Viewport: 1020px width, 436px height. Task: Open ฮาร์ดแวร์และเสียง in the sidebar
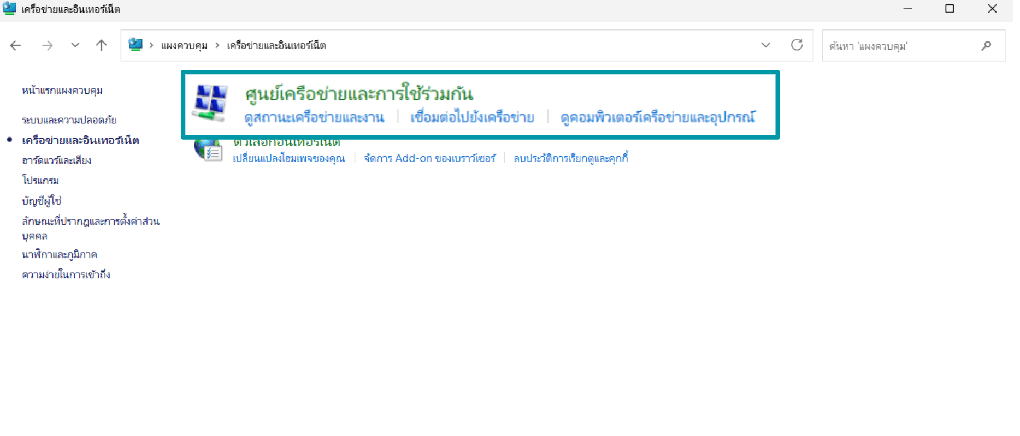click(57, 160)
